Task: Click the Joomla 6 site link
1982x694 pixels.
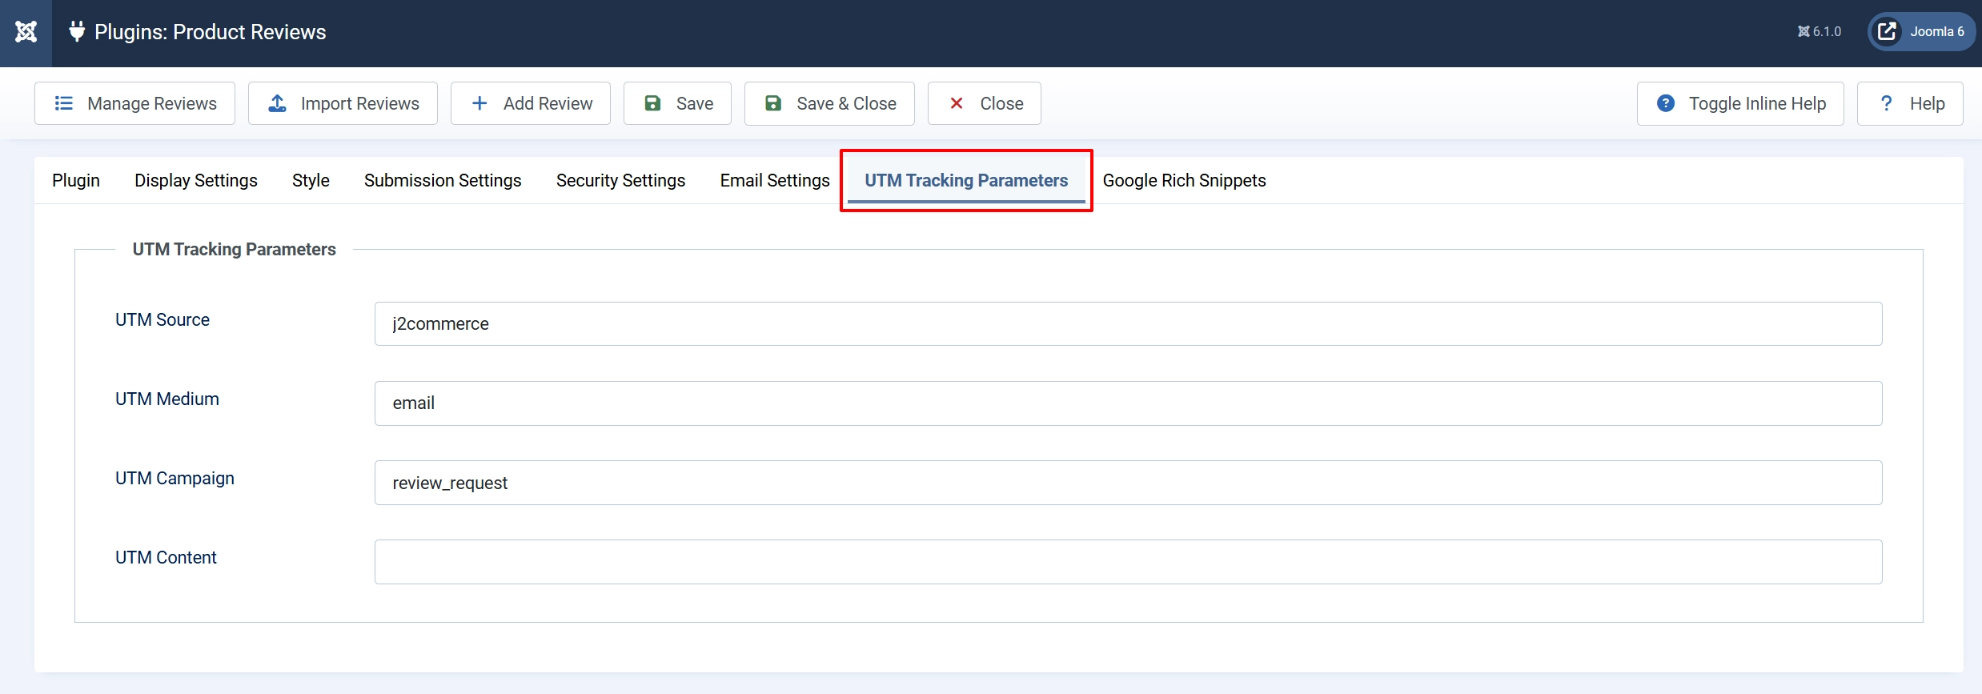Action: coord(1921,32)
